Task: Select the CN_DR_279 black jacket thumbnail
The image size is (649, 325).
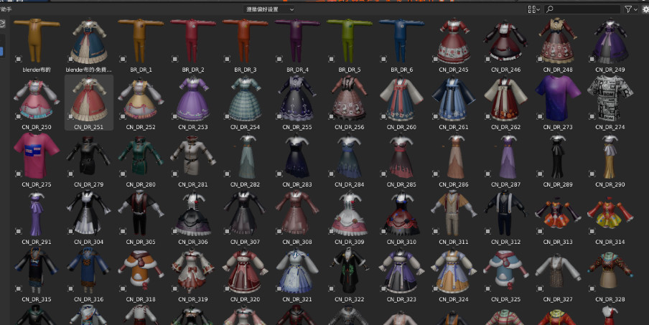Action: click(x=88, y=156)
